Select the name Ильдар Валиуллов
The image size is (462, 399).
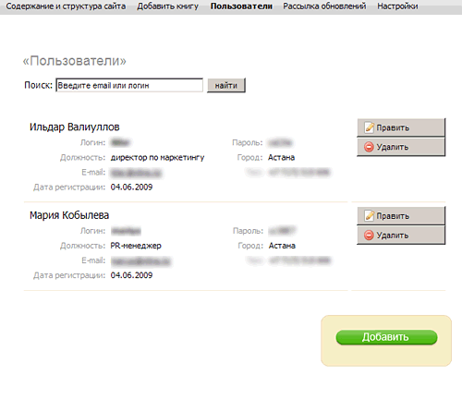click(x=75, y=127)
